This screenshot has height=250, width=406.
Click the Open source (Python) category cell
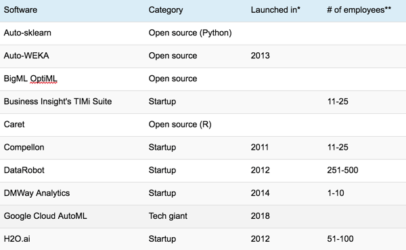190,33
